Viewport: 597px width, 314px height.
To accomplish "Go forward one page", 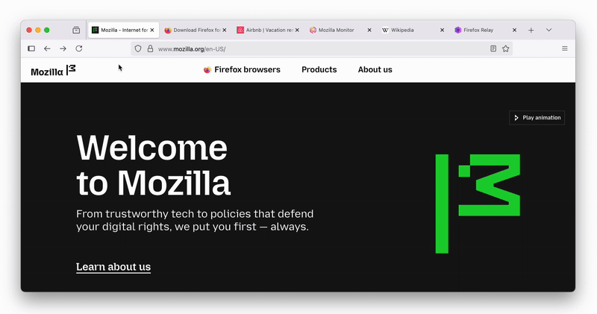I will (63, 48).
